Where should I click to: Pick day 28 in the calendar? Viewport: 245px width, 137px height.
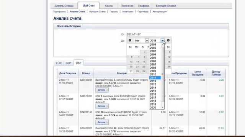137,71
